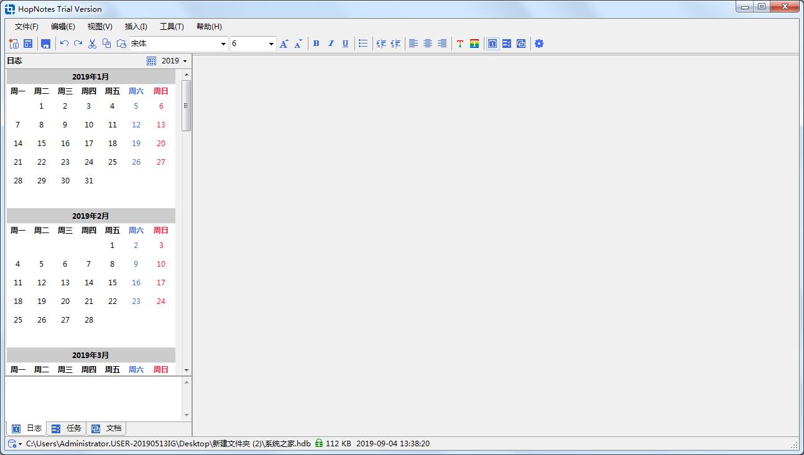804x455 pixels.
Task: Click the new diary entry toolbar icon
Action: [x=14, y=44]
